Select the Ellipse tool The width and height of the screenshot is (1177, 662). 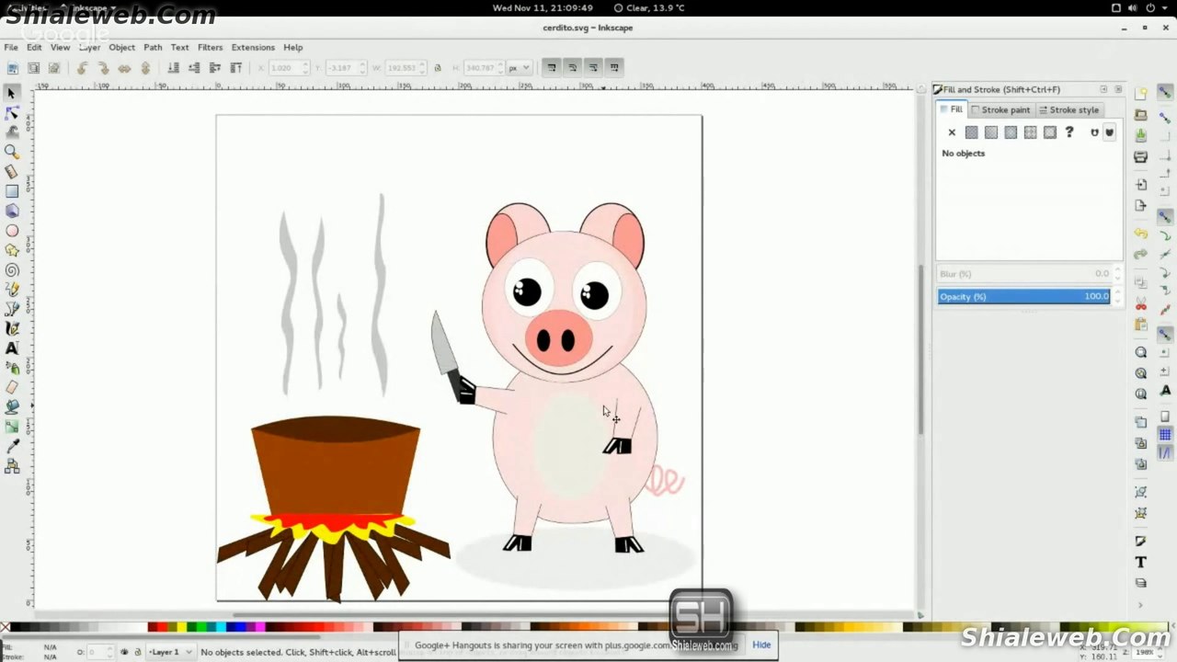[12, 231]
